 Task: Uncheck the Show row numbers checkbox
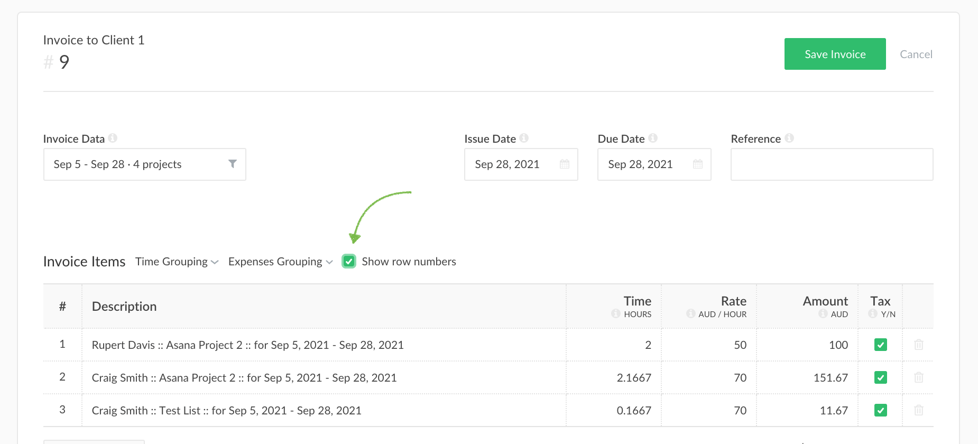(x=349, y=261)
